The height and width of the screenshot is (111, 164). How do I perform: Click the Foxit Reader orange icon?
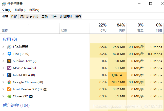9,89
